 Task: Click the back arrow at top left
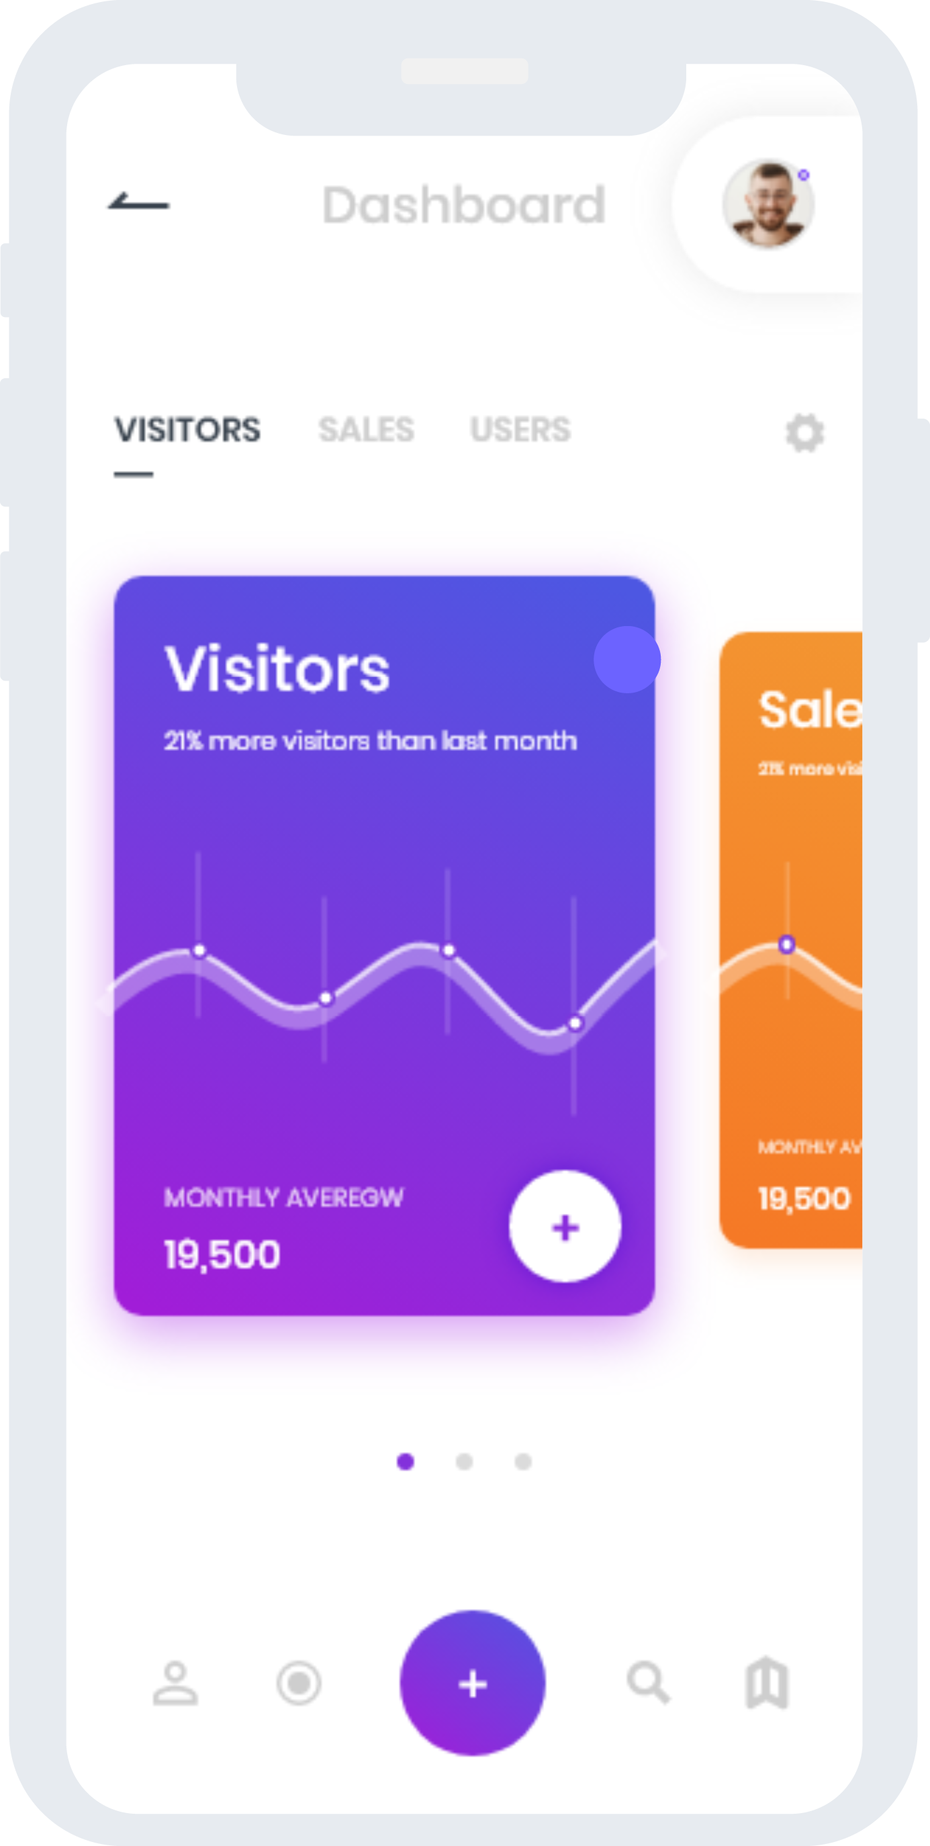138,203
